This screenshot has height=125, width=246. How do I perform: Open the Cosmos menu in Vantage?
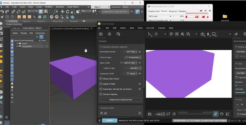point(162,28)
